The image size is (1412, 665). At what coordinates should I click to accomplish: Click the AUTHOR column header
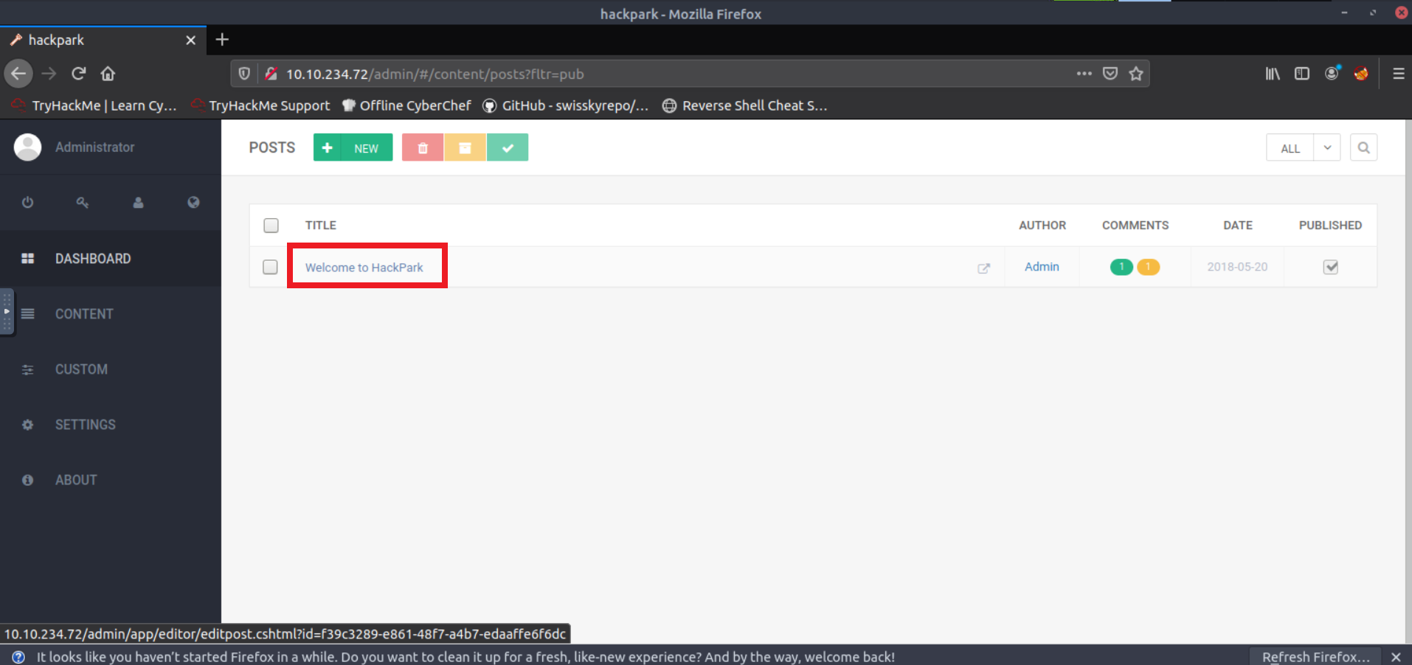(1042, 226)
